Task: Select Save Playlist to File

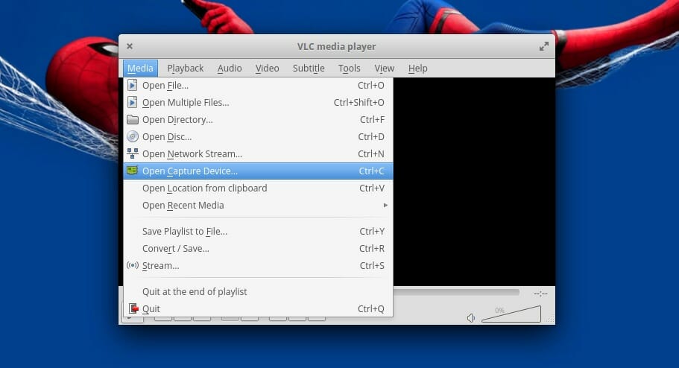Action: tap(258, 231)
